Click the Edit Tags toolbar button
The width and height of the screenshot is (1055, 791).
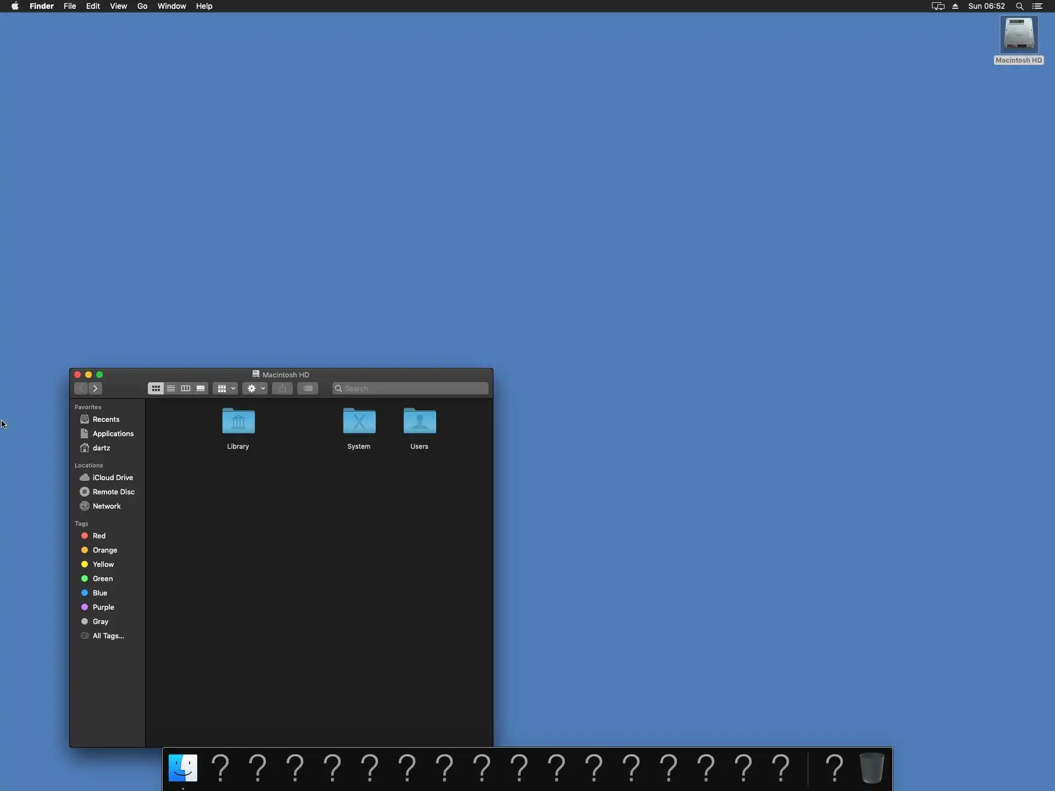tap(308, 388)
